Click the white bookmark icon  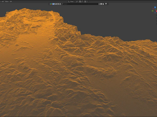click(101, 4)
